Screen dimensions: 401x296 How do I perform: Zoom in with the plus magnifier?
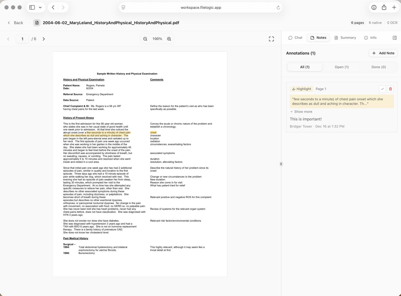[x=169, y=39]
